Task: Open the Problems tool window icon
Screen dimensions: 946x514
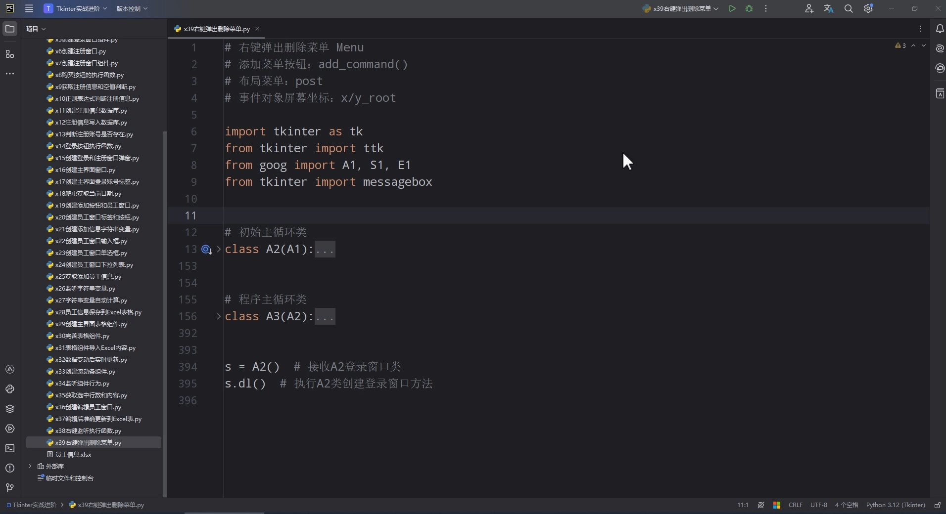Action: click(10, 468)
